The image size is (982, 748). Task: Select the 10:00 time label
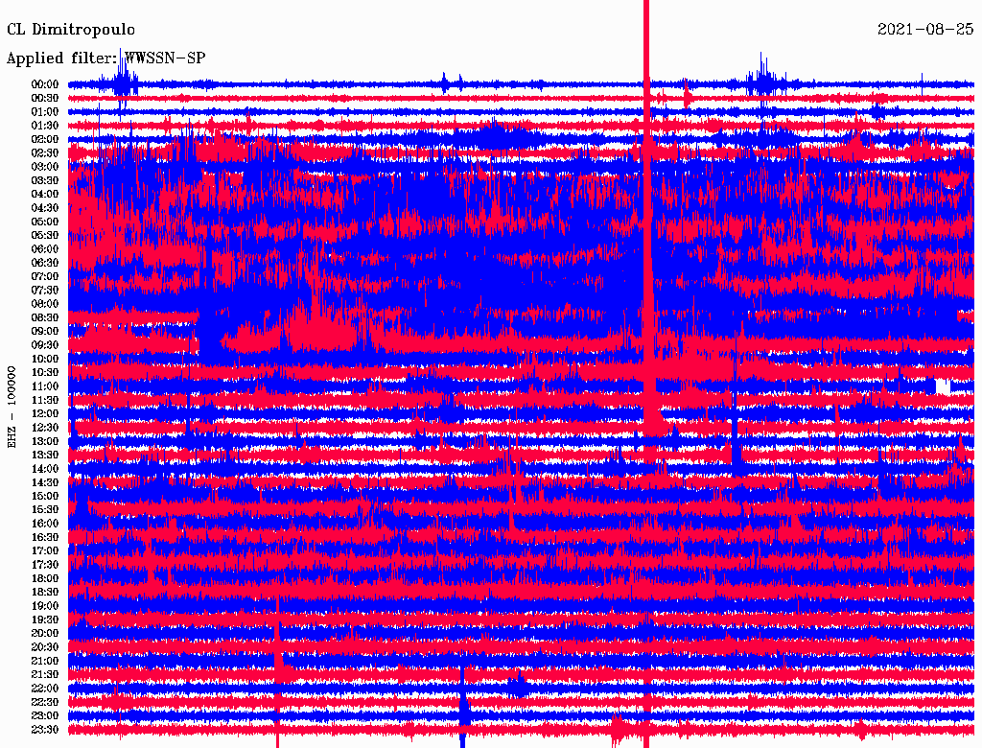tap(45, 359)
